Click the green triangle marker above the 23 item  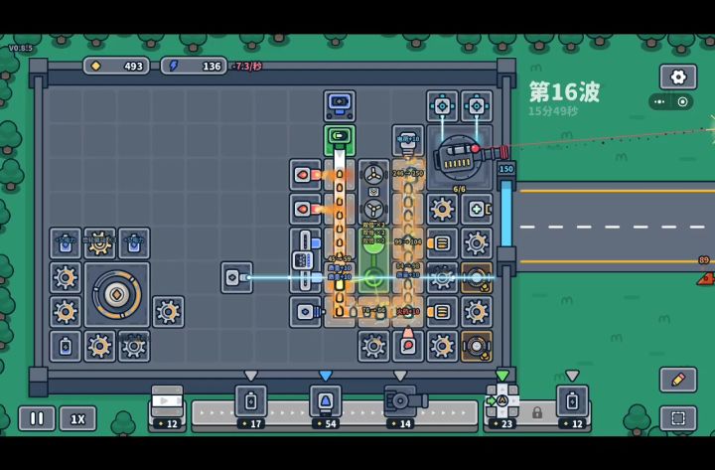pyautogui.click(x=502, y=376)
